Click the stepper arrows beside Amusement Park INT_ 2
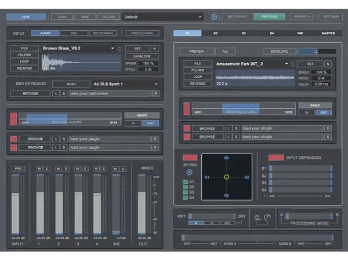Image resolution: width=348 pixels, height=261 pixels. 292,64
